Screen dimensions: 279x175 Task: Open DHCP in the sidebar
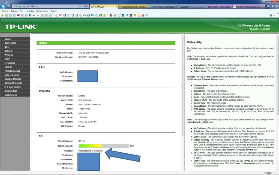[x=15, y=59]
